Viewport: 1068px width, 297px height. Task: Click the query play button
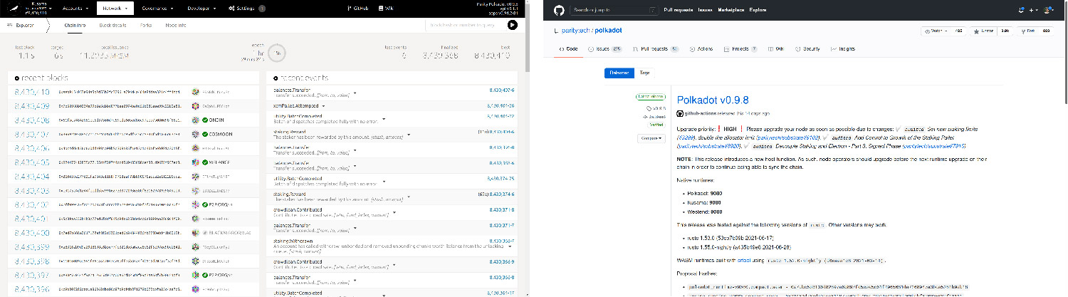512,25
